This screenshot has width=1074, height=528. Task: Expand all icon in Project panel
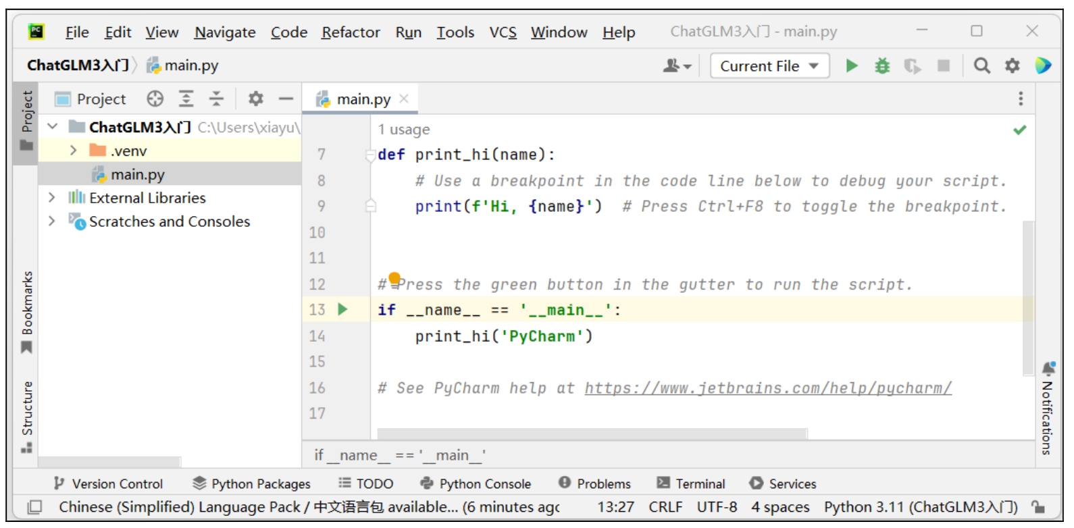186,99
